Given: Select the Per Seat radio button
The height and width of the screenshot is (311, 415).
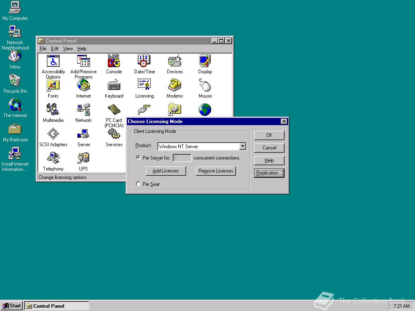Looking at the screenshot, I should [x=138, y=184].
